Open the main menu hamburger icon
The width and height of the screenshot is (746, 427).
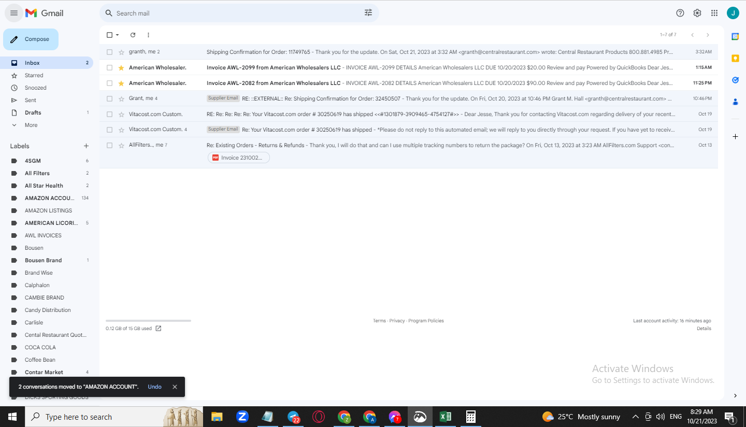click(x=14, y=13)
